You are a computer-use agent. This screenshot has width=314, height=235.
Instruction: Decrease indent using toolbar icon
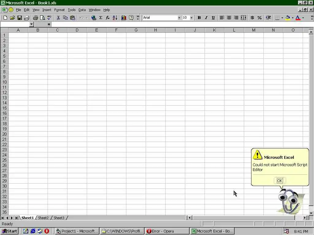click(x=268, y=18)
